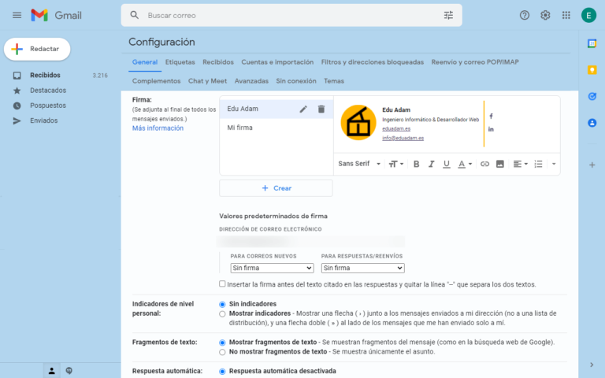The height and width of the screenshot is (378, 605).
Task: Open the Para correos nuevos signature dropdown
Action: [x=272, y=268]
